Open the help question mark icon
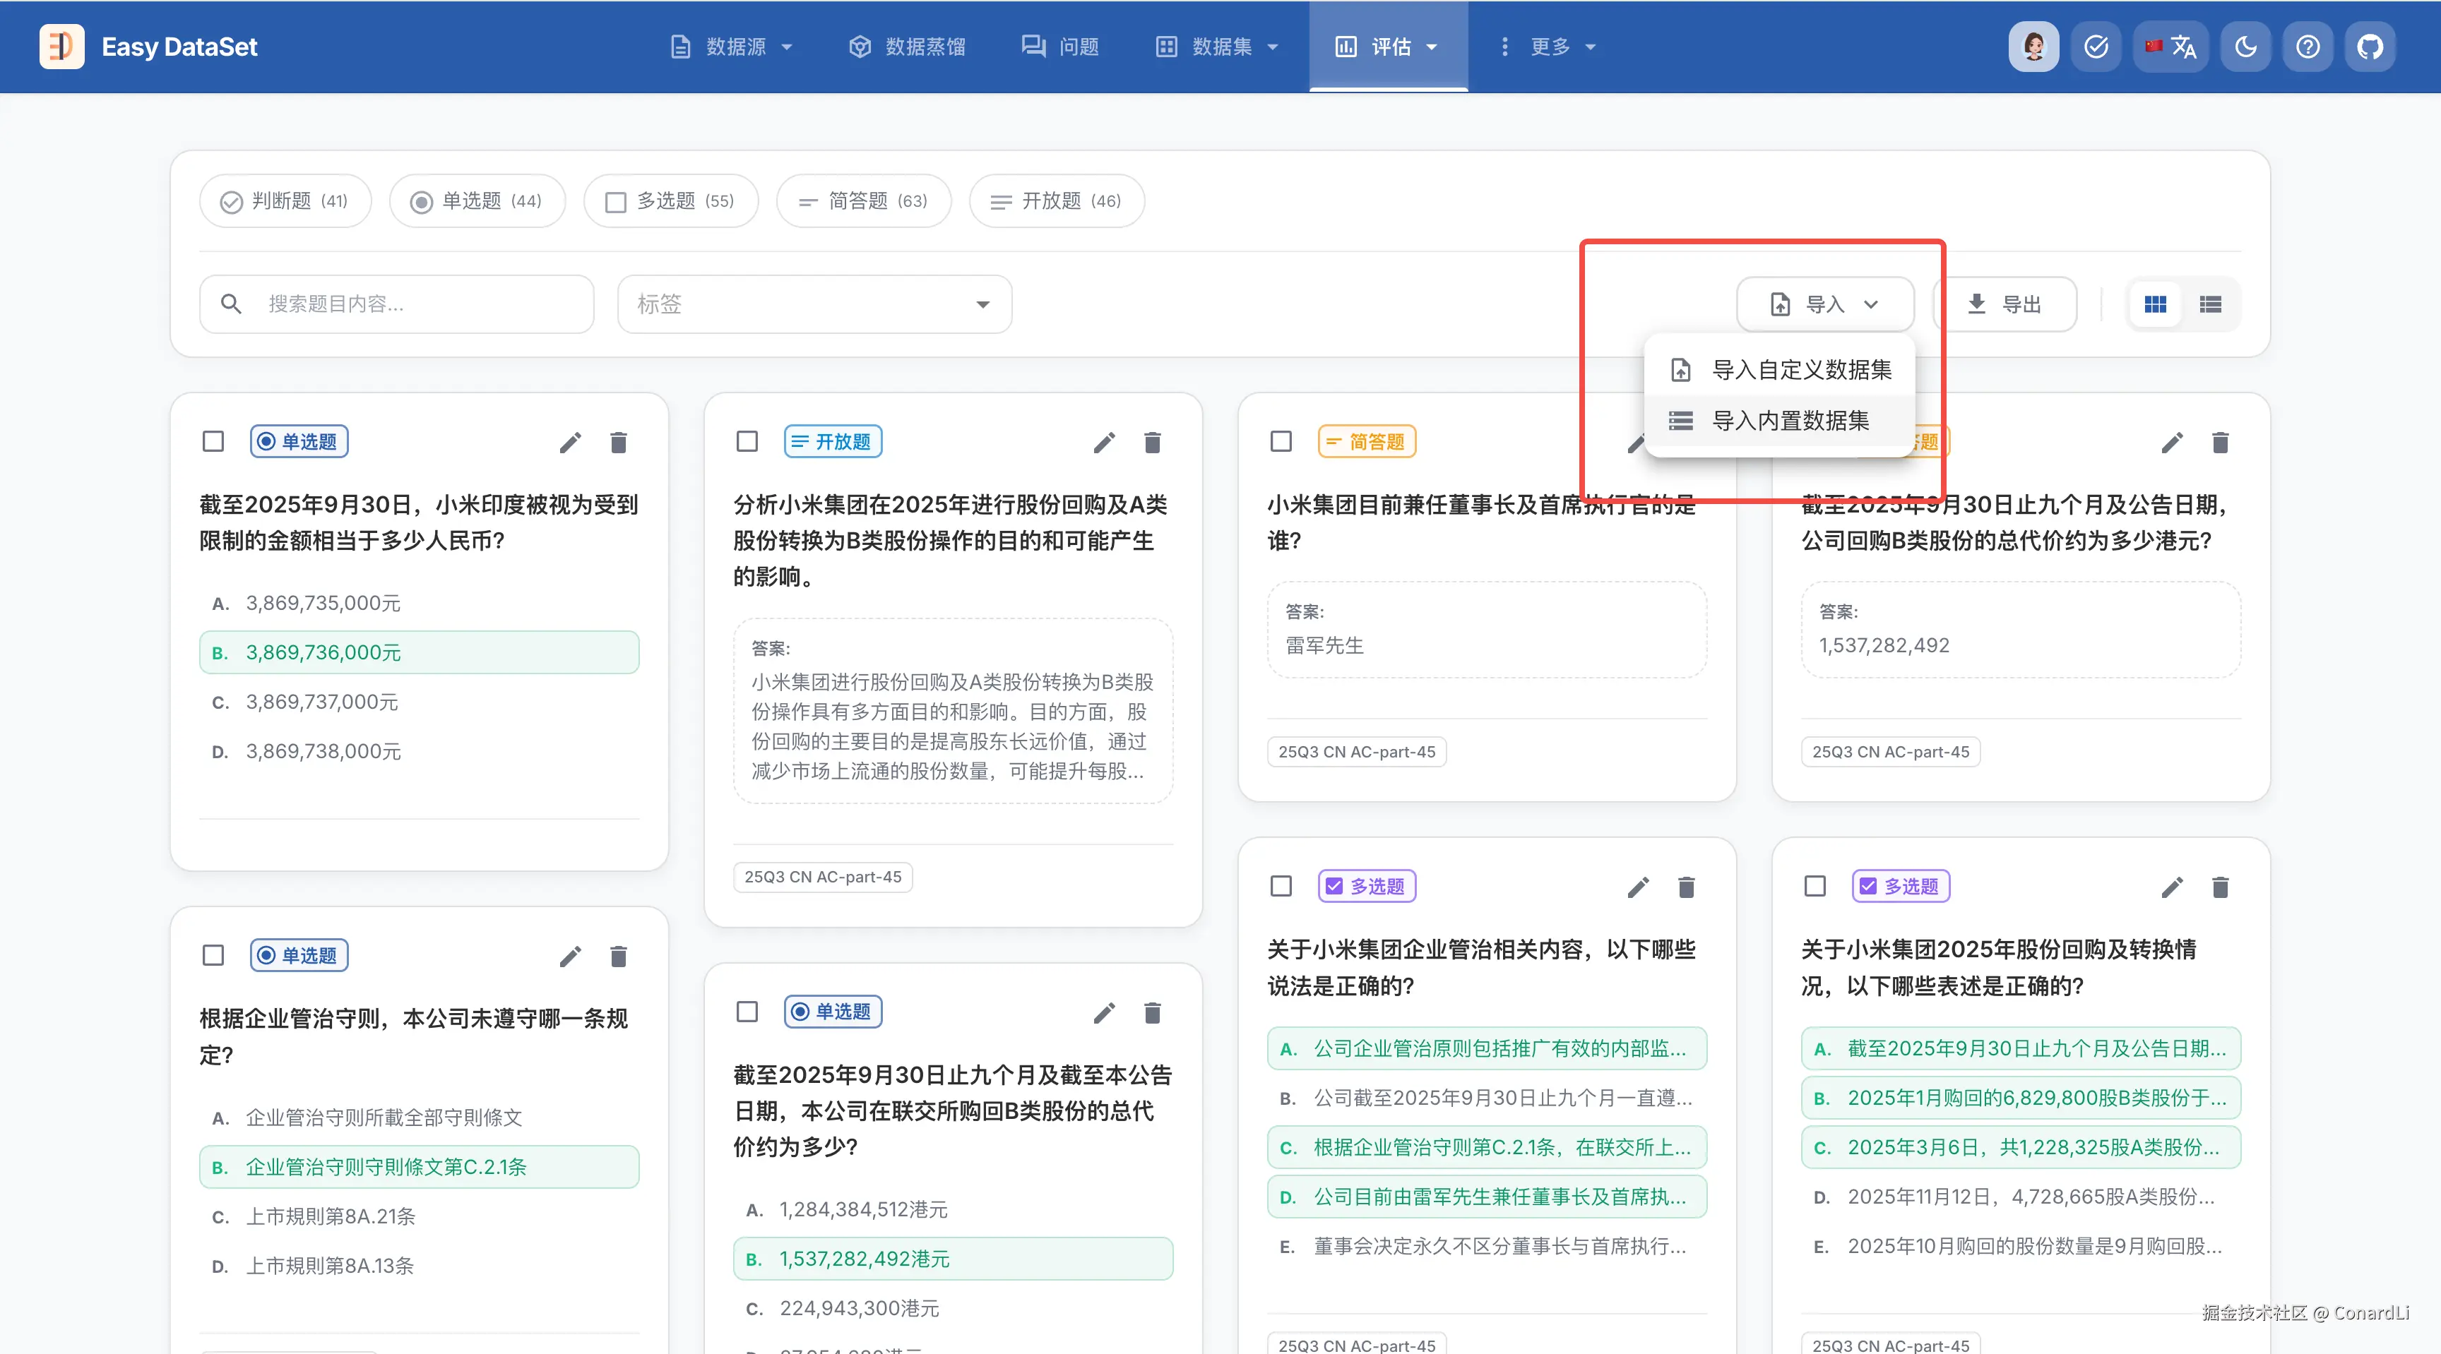2441x1354 pixels. [2308, 47]
